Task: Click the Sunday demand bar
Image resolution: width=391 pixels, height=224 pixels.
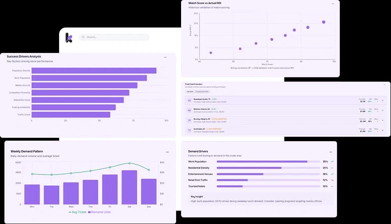Action: (149, 192)
